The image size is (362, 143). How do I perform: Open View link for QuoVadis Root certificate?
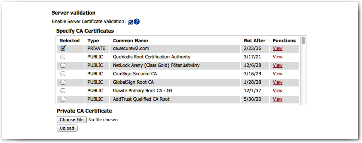coord(278,57)
